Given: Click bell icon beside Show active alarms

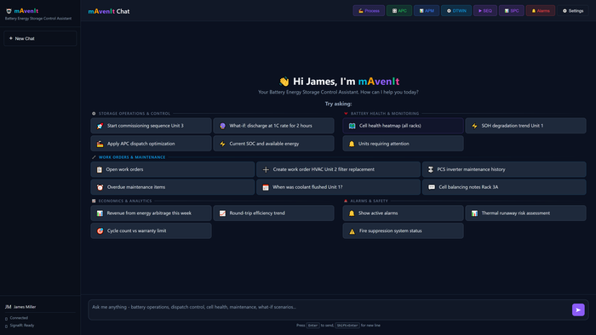Looking at the screenshot, I should (x=352, y=213).
